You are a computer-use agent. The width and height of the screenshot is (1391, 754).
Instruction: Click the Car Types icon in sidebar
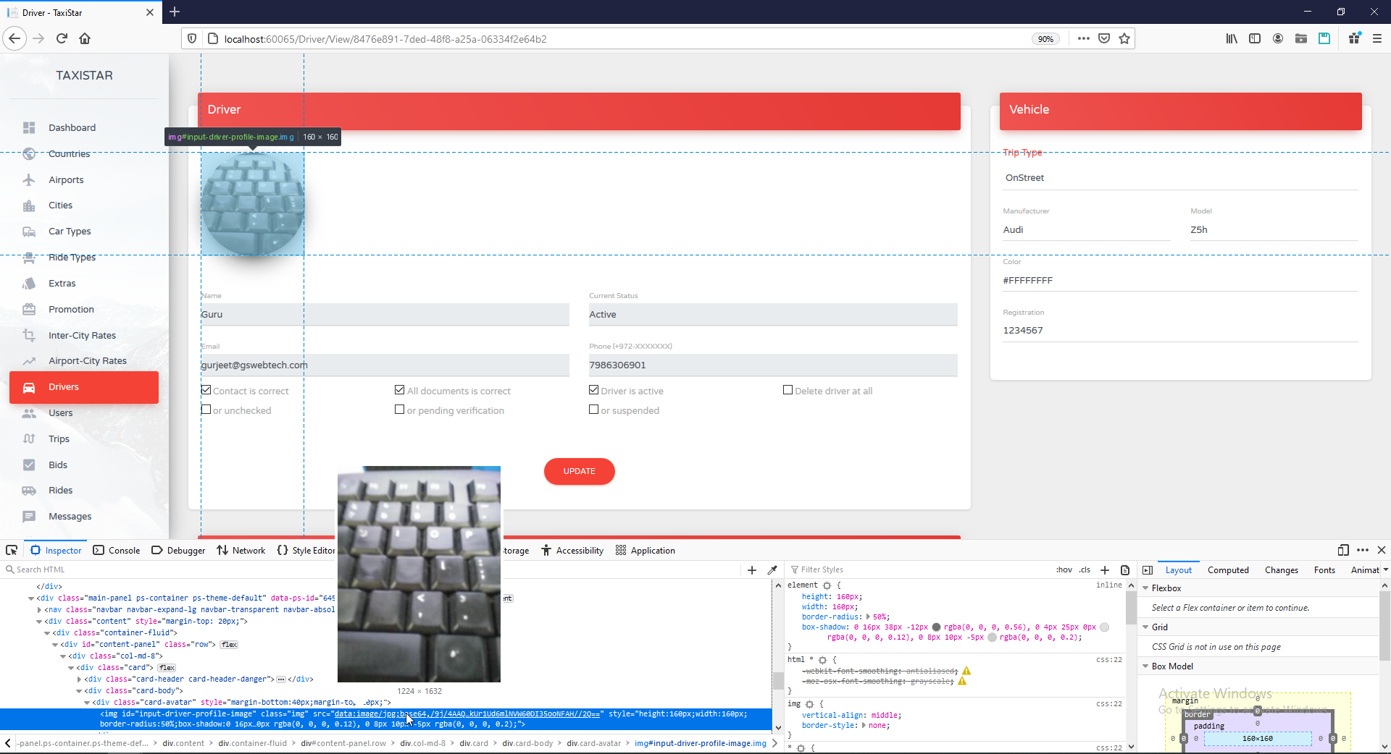pos(29,232)
